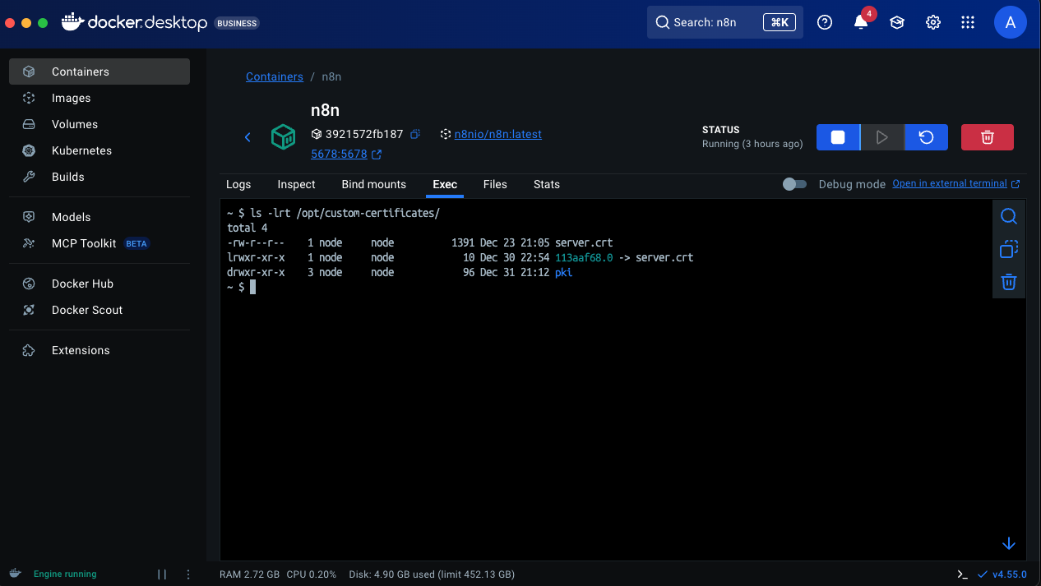Search within the terminal output
The width and height of the screenshot is (1041, 586).
1009,217
